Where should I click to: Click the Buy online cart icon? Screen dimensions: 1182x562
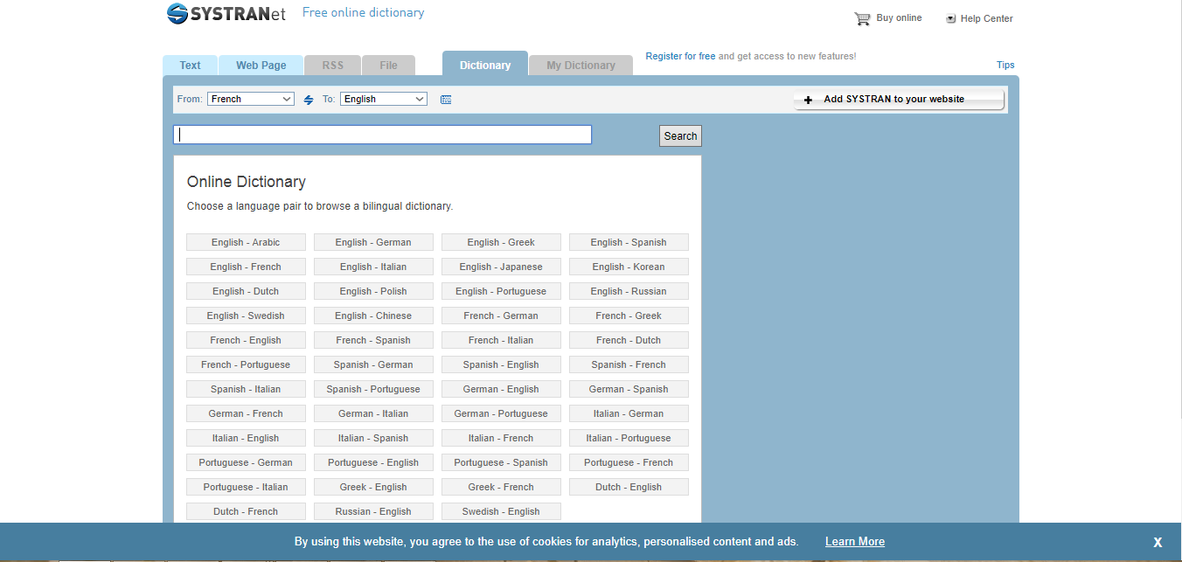862,18
